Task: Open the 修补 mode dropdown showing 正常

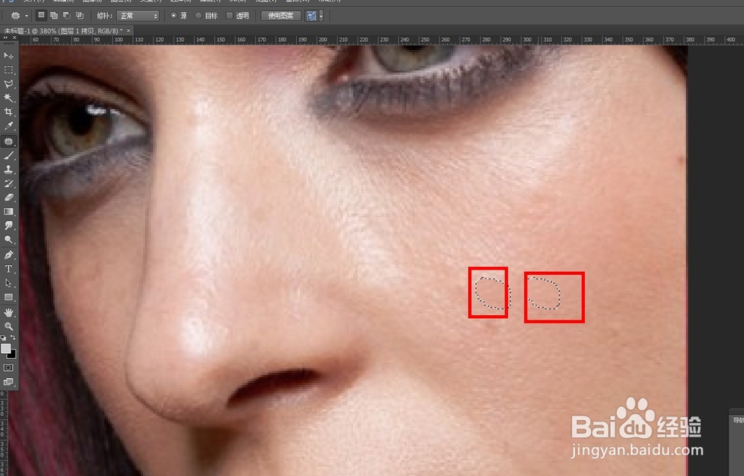Action: [x=138, y=16]
